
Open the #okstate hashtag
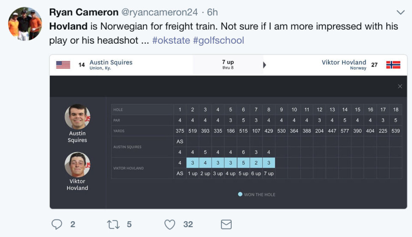click(x=171, y=40)
